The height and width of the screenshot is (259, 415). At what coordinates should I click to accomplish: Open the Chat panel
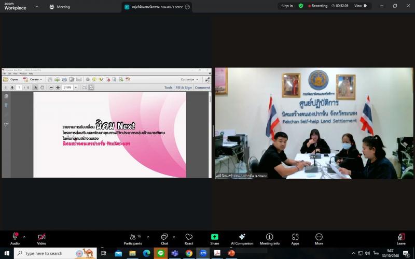[164, 238]
